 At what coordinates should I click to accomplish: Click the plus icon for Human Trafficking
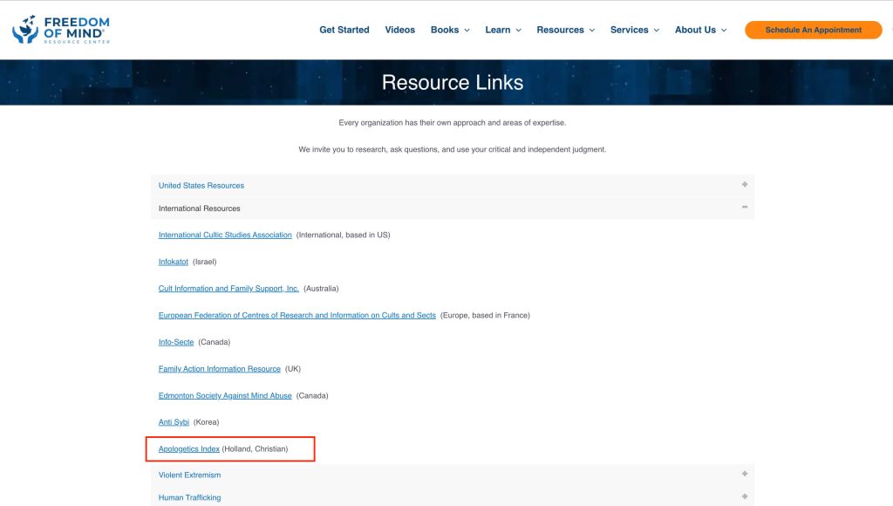pyautogui.click(x=745, y=496)
